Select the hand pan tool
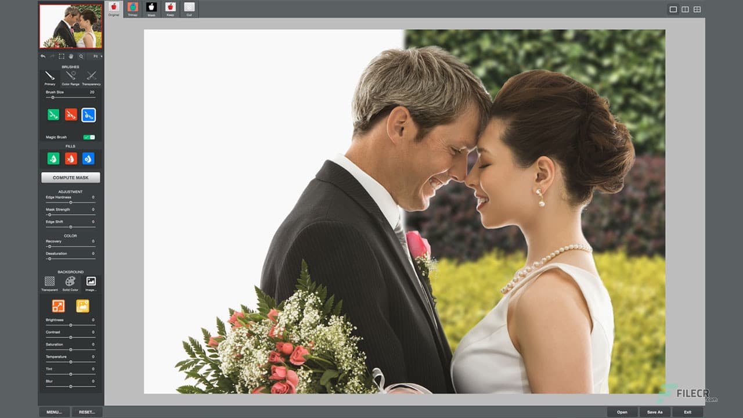The width and height of the screenshot is (743, 418). [71, 56]
